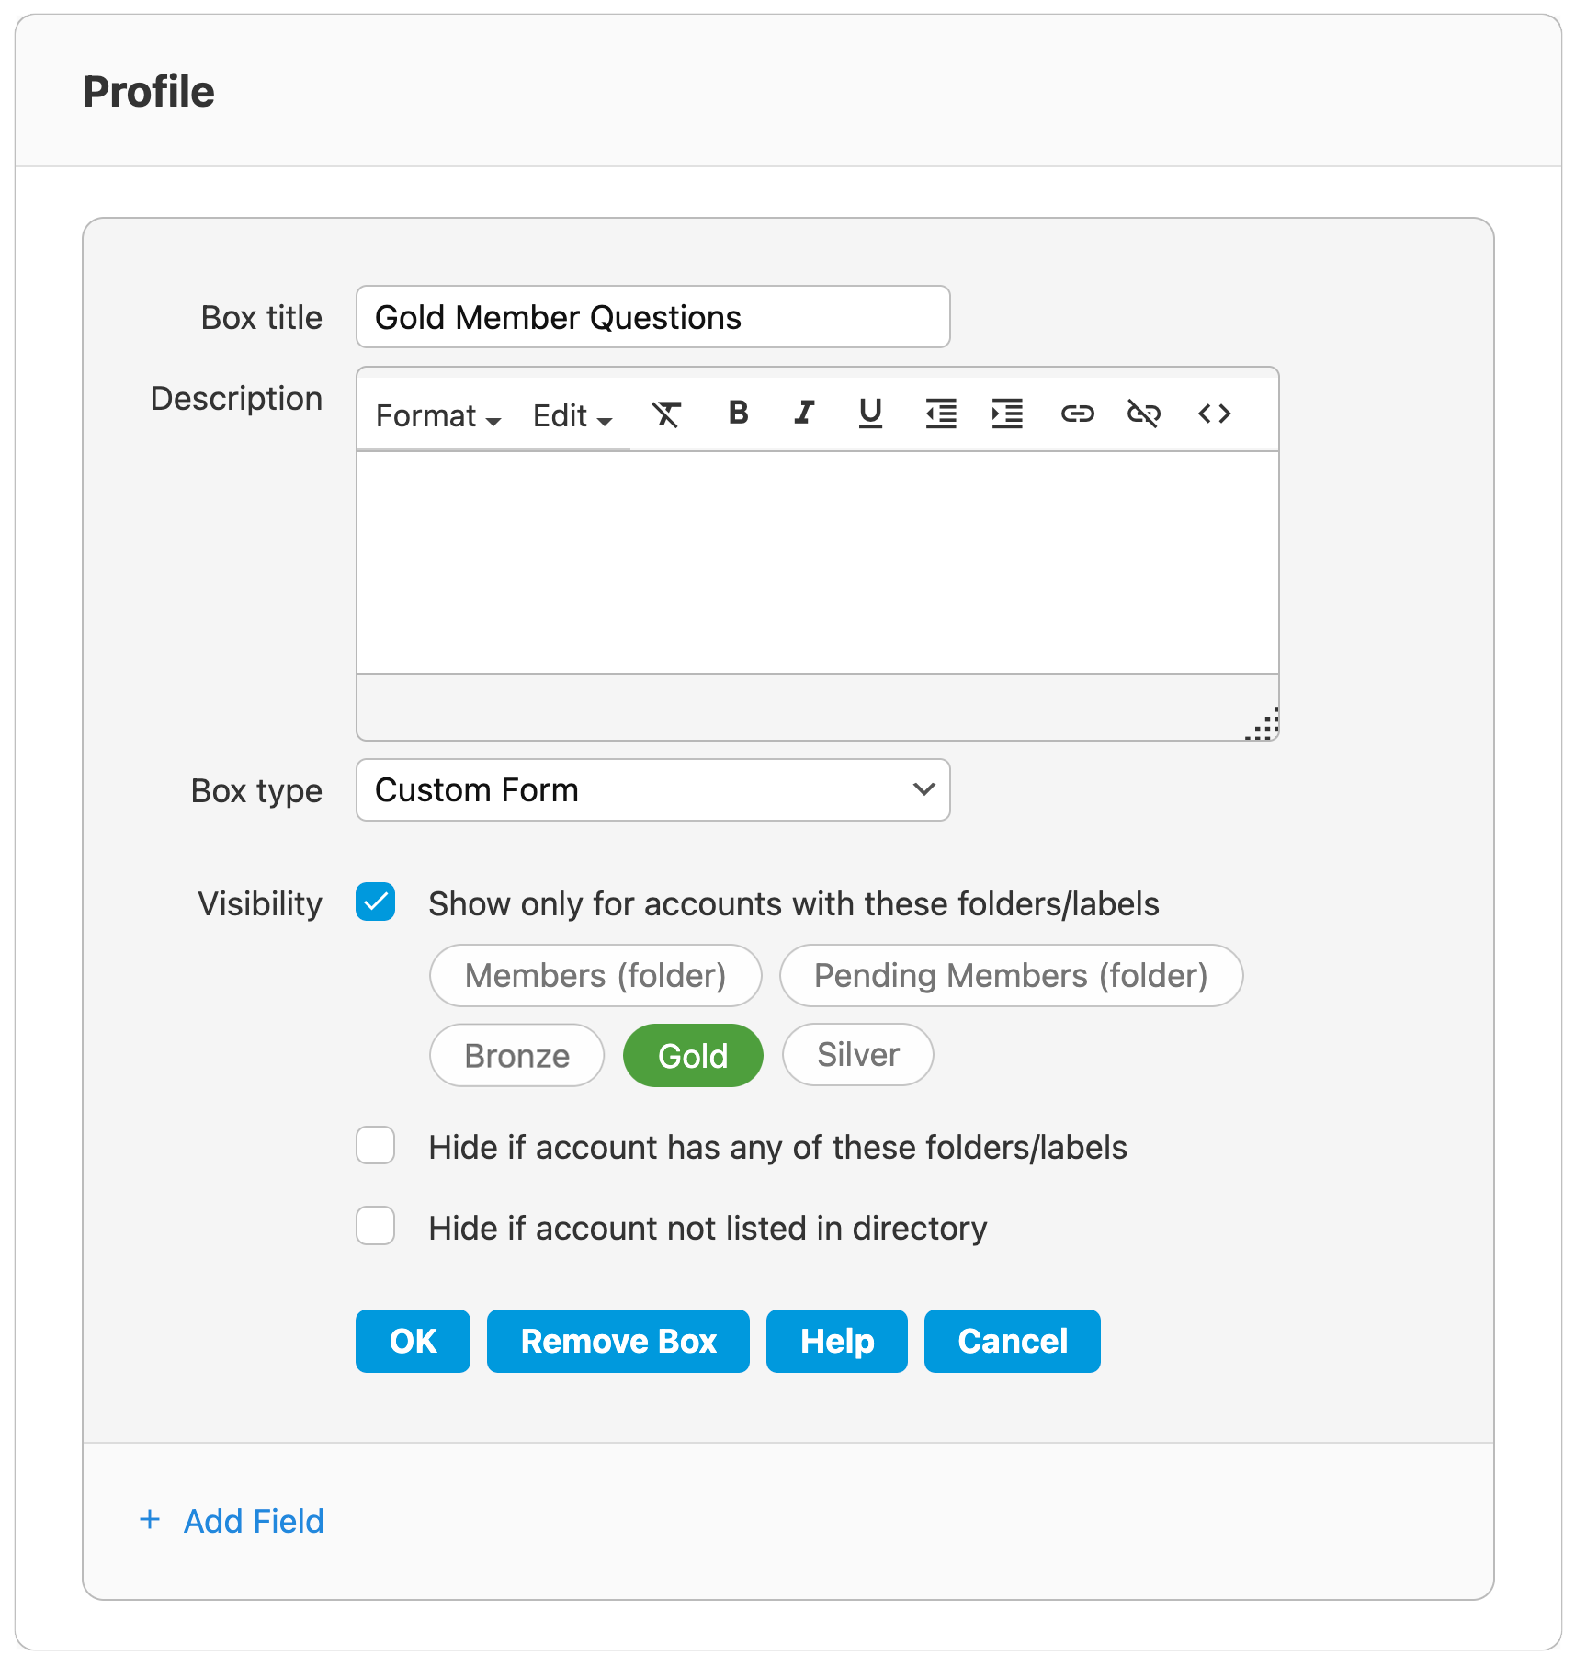
Task: Deselect the green Gold label tag
Action: (693, 1056)
